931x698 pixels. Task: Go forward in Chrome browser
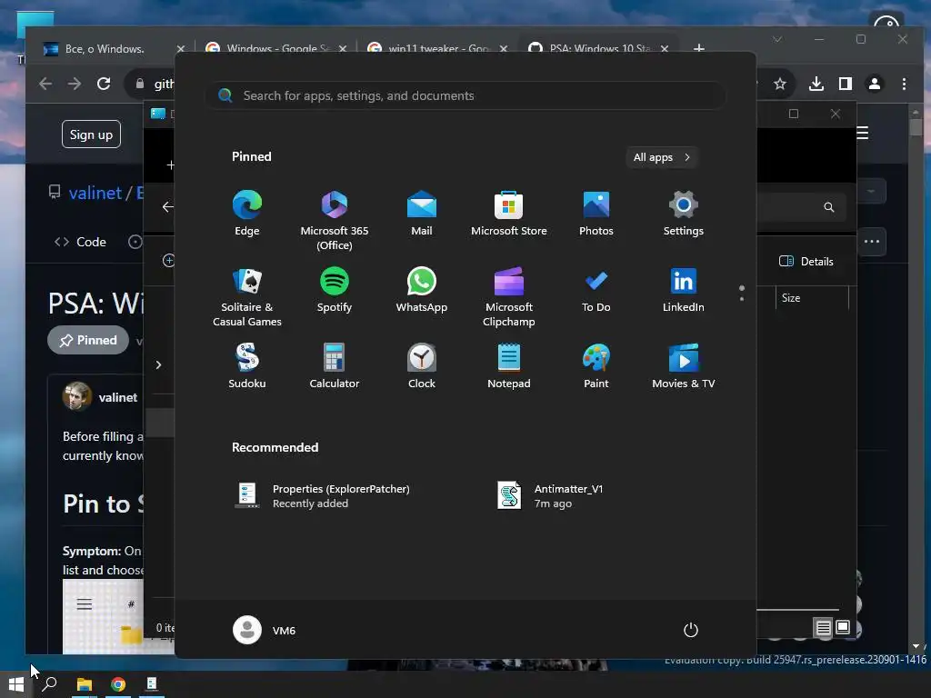click(75, 84)
